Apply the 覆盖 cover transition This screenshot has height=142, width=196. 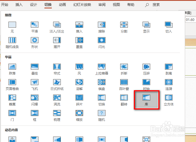tap(79, 43)
